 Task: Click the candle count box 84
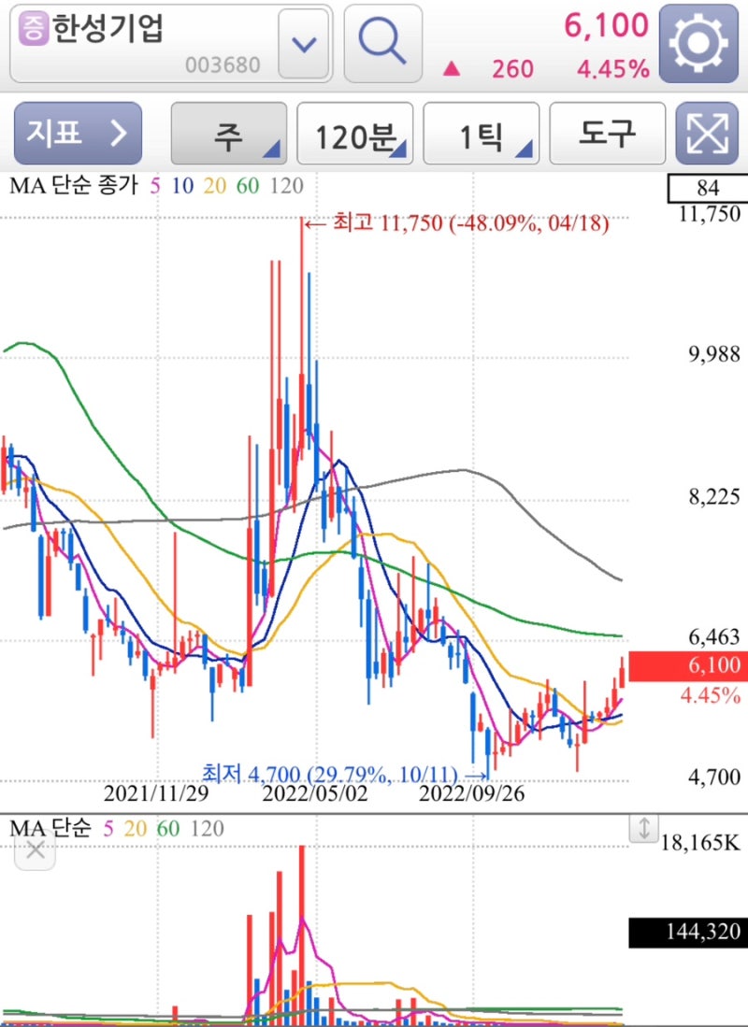(x=708, y=188)
